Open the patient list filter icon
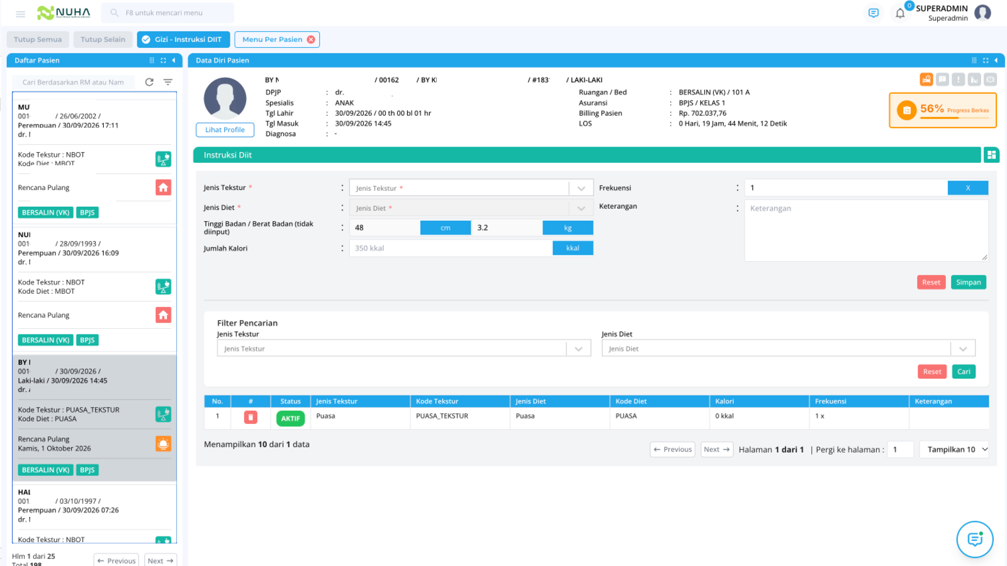This screenshot has height=566, width=1007. coord(168,82)
